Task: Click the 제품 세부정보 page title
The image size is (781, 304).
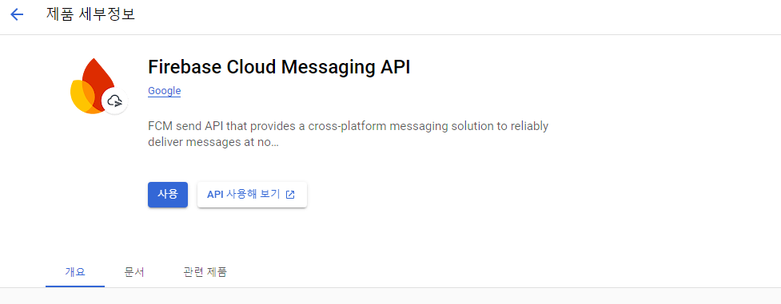Action: [x=90, y=14]
